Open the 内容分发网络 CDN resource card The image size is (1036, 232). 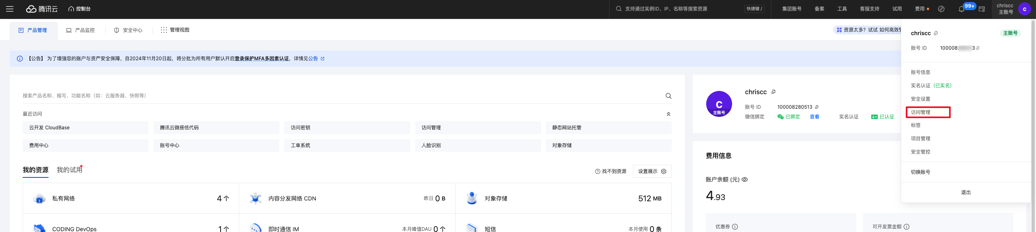347,198
